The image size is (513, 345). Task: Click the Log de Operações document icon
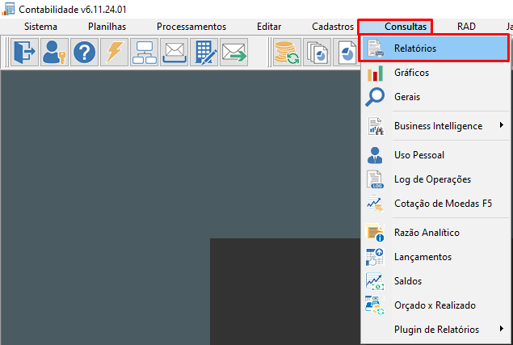coord(375,179)
